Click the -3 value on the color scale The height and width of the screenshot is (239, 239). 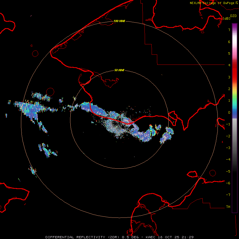tap(228, 148)
